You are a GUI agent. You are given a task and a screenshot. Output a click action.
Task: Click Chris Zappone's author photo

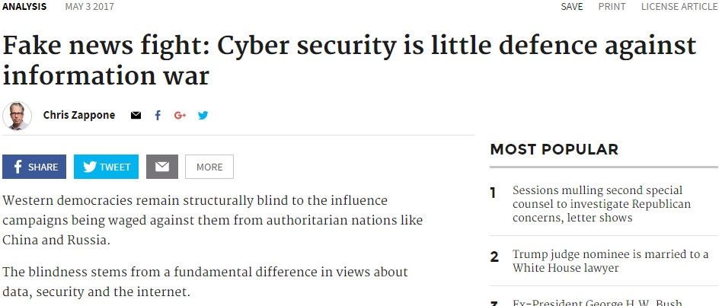[x=17, y=116]
